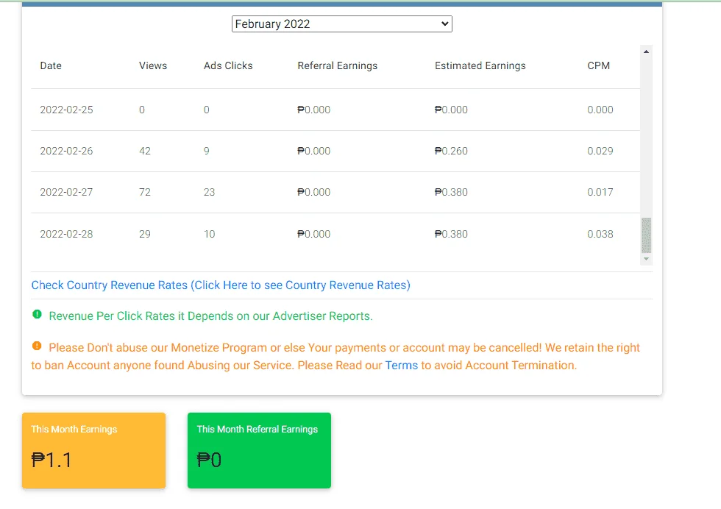The image size is (721, 509).
Task: Click the ₱1.1 earnings amount
Action: (x=51, y=460)
